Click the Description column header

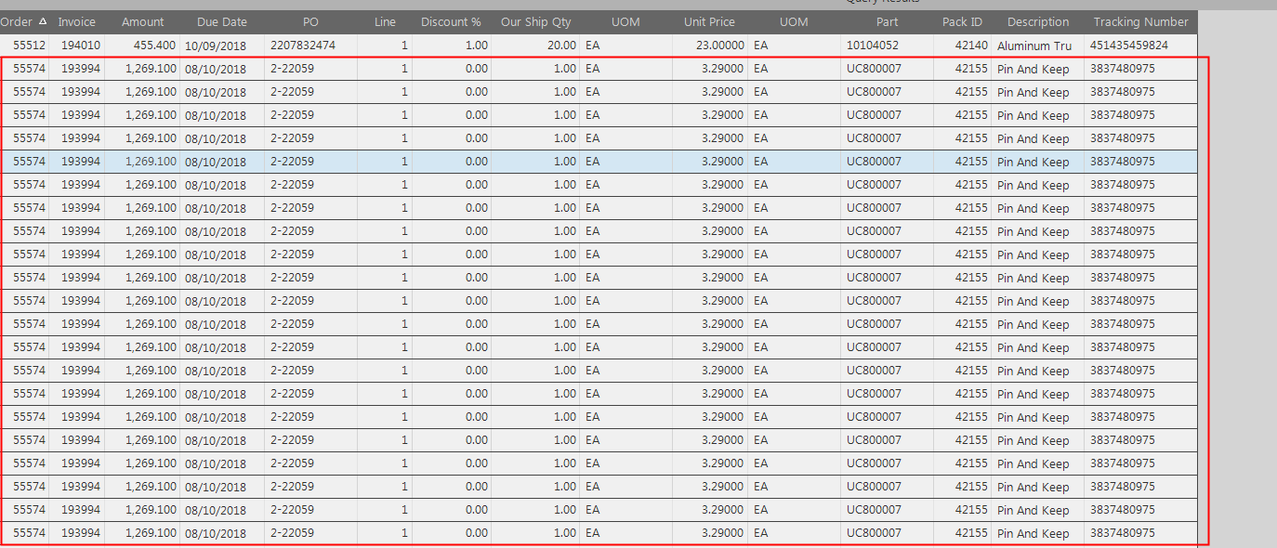coord(1038,22)
